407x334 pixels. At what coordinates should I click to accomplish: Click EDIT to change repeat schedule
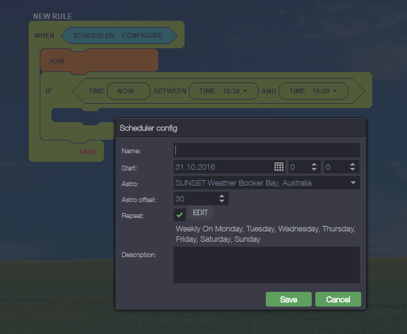[x=200, y=213]
